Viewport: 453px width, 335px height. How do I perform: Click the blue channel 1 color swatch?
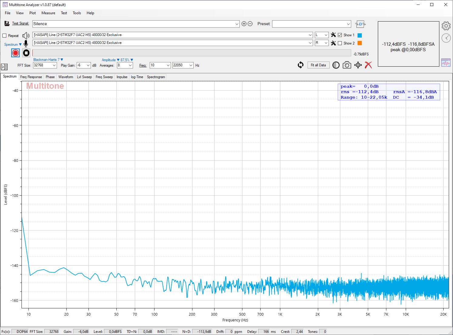[x=360, y=35]
